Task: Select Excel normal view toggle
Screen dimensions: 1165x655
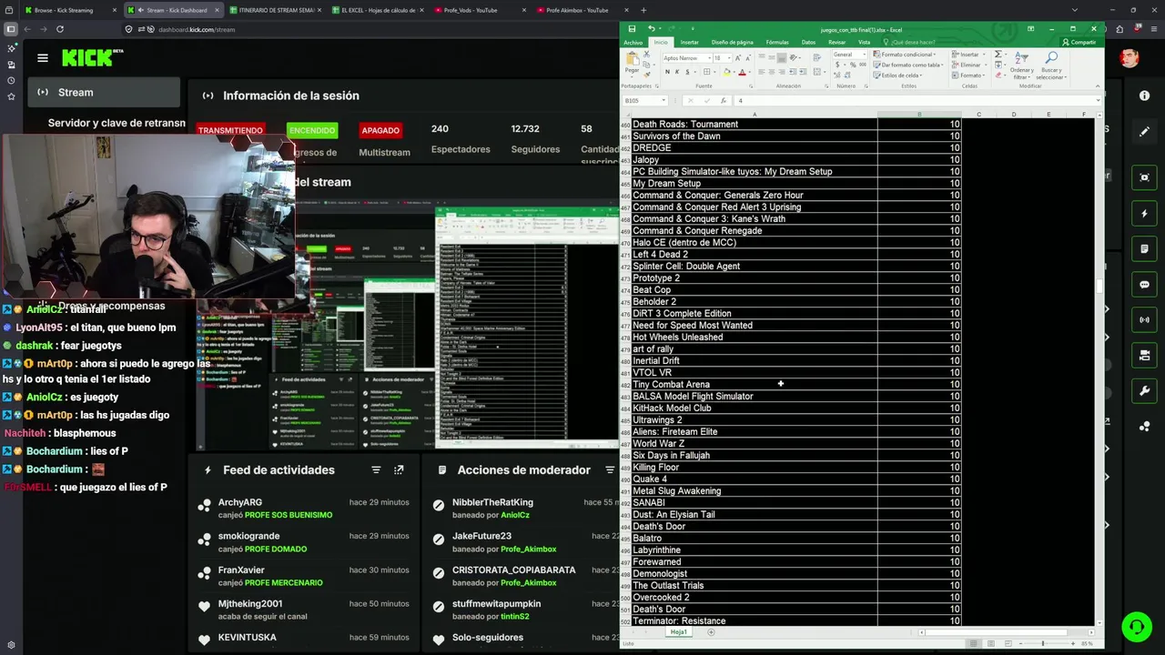Action: (x=973, y=643)
